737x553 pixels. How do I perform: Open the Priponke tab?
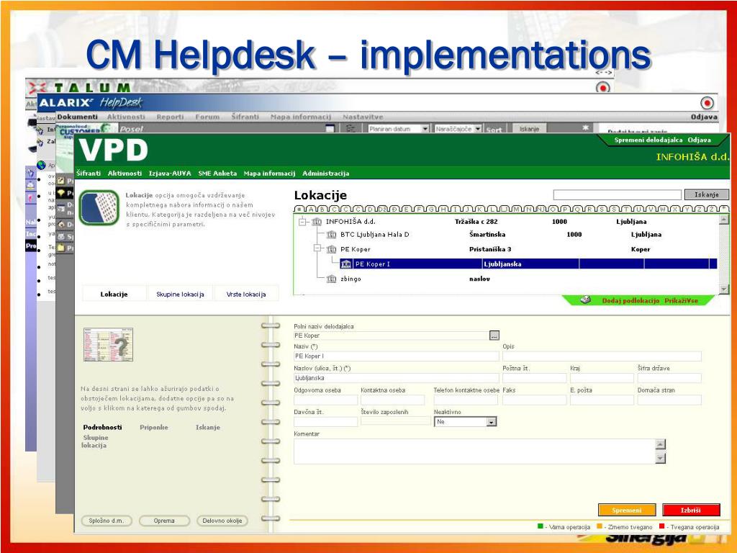[x=154, y=427]
